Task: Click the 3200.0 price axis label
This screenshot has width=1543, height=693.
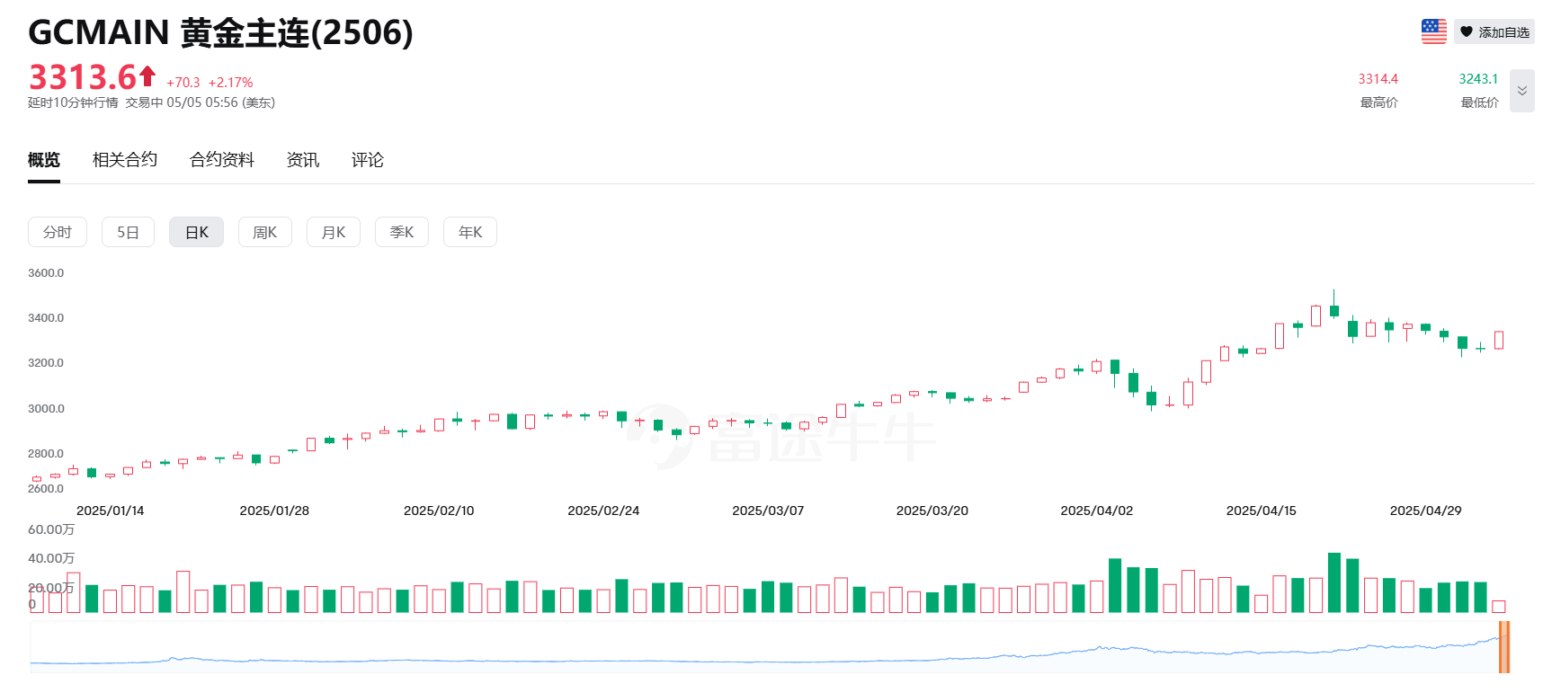Action: [46, 363]
